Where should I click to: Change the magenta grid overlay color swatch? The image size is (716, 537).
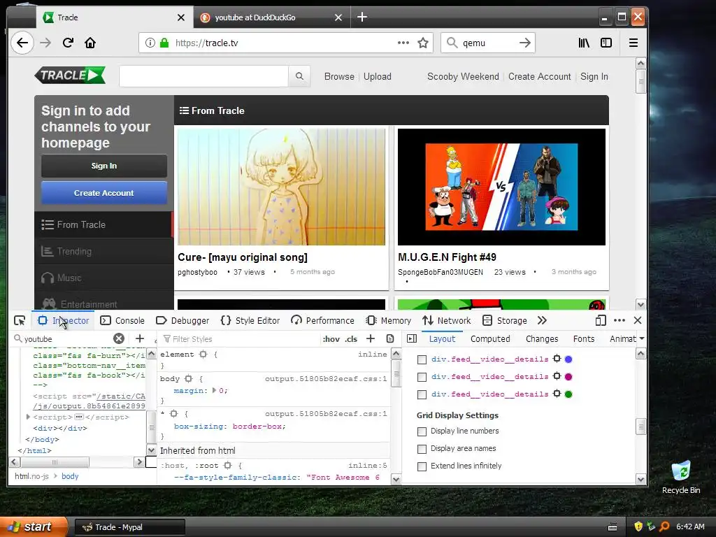(568, 377)
